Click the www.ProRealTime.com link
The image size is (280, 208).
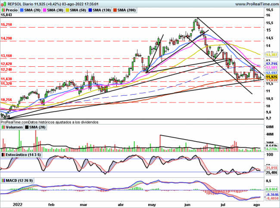pyautogui.click(x=257, y=4)
